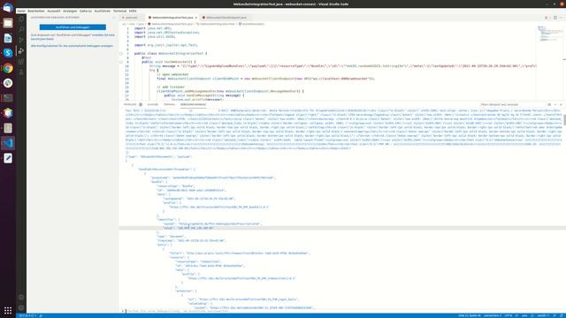This screenshot has height=318, width=566.
Task: Open the Extensions view
Action: tap(21, 62)
